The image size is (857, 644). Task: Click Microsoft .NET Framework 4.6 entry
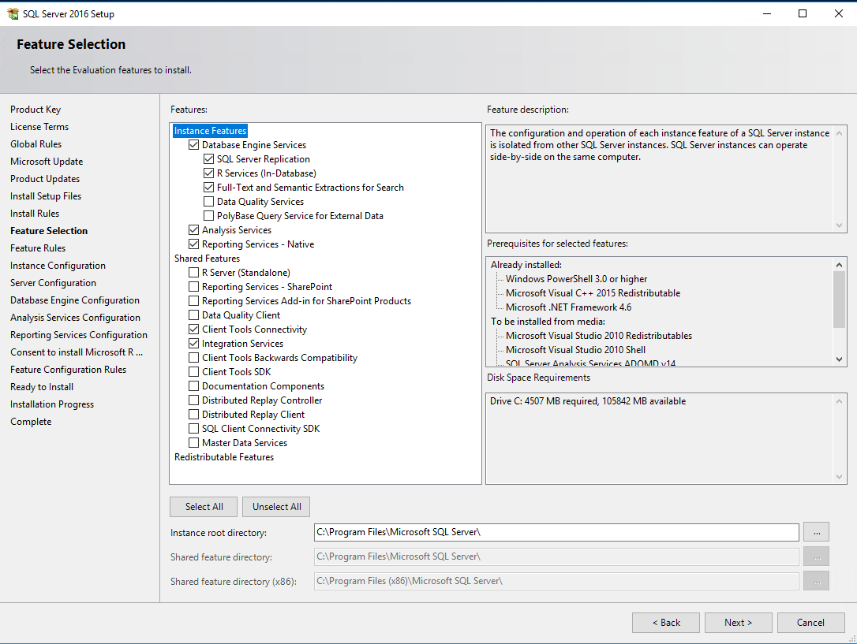click(x=568, y=307)
